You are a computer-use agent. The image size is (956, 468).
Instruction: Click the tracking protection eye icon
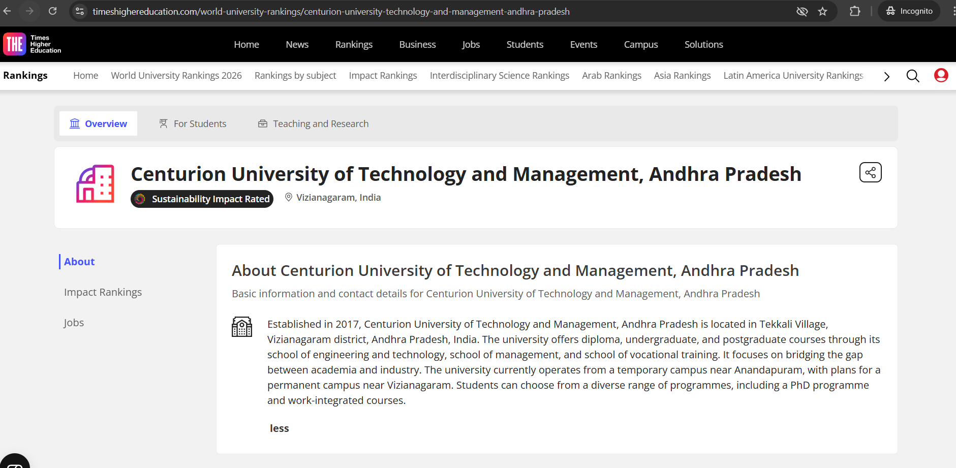click(x=802, y=11)
